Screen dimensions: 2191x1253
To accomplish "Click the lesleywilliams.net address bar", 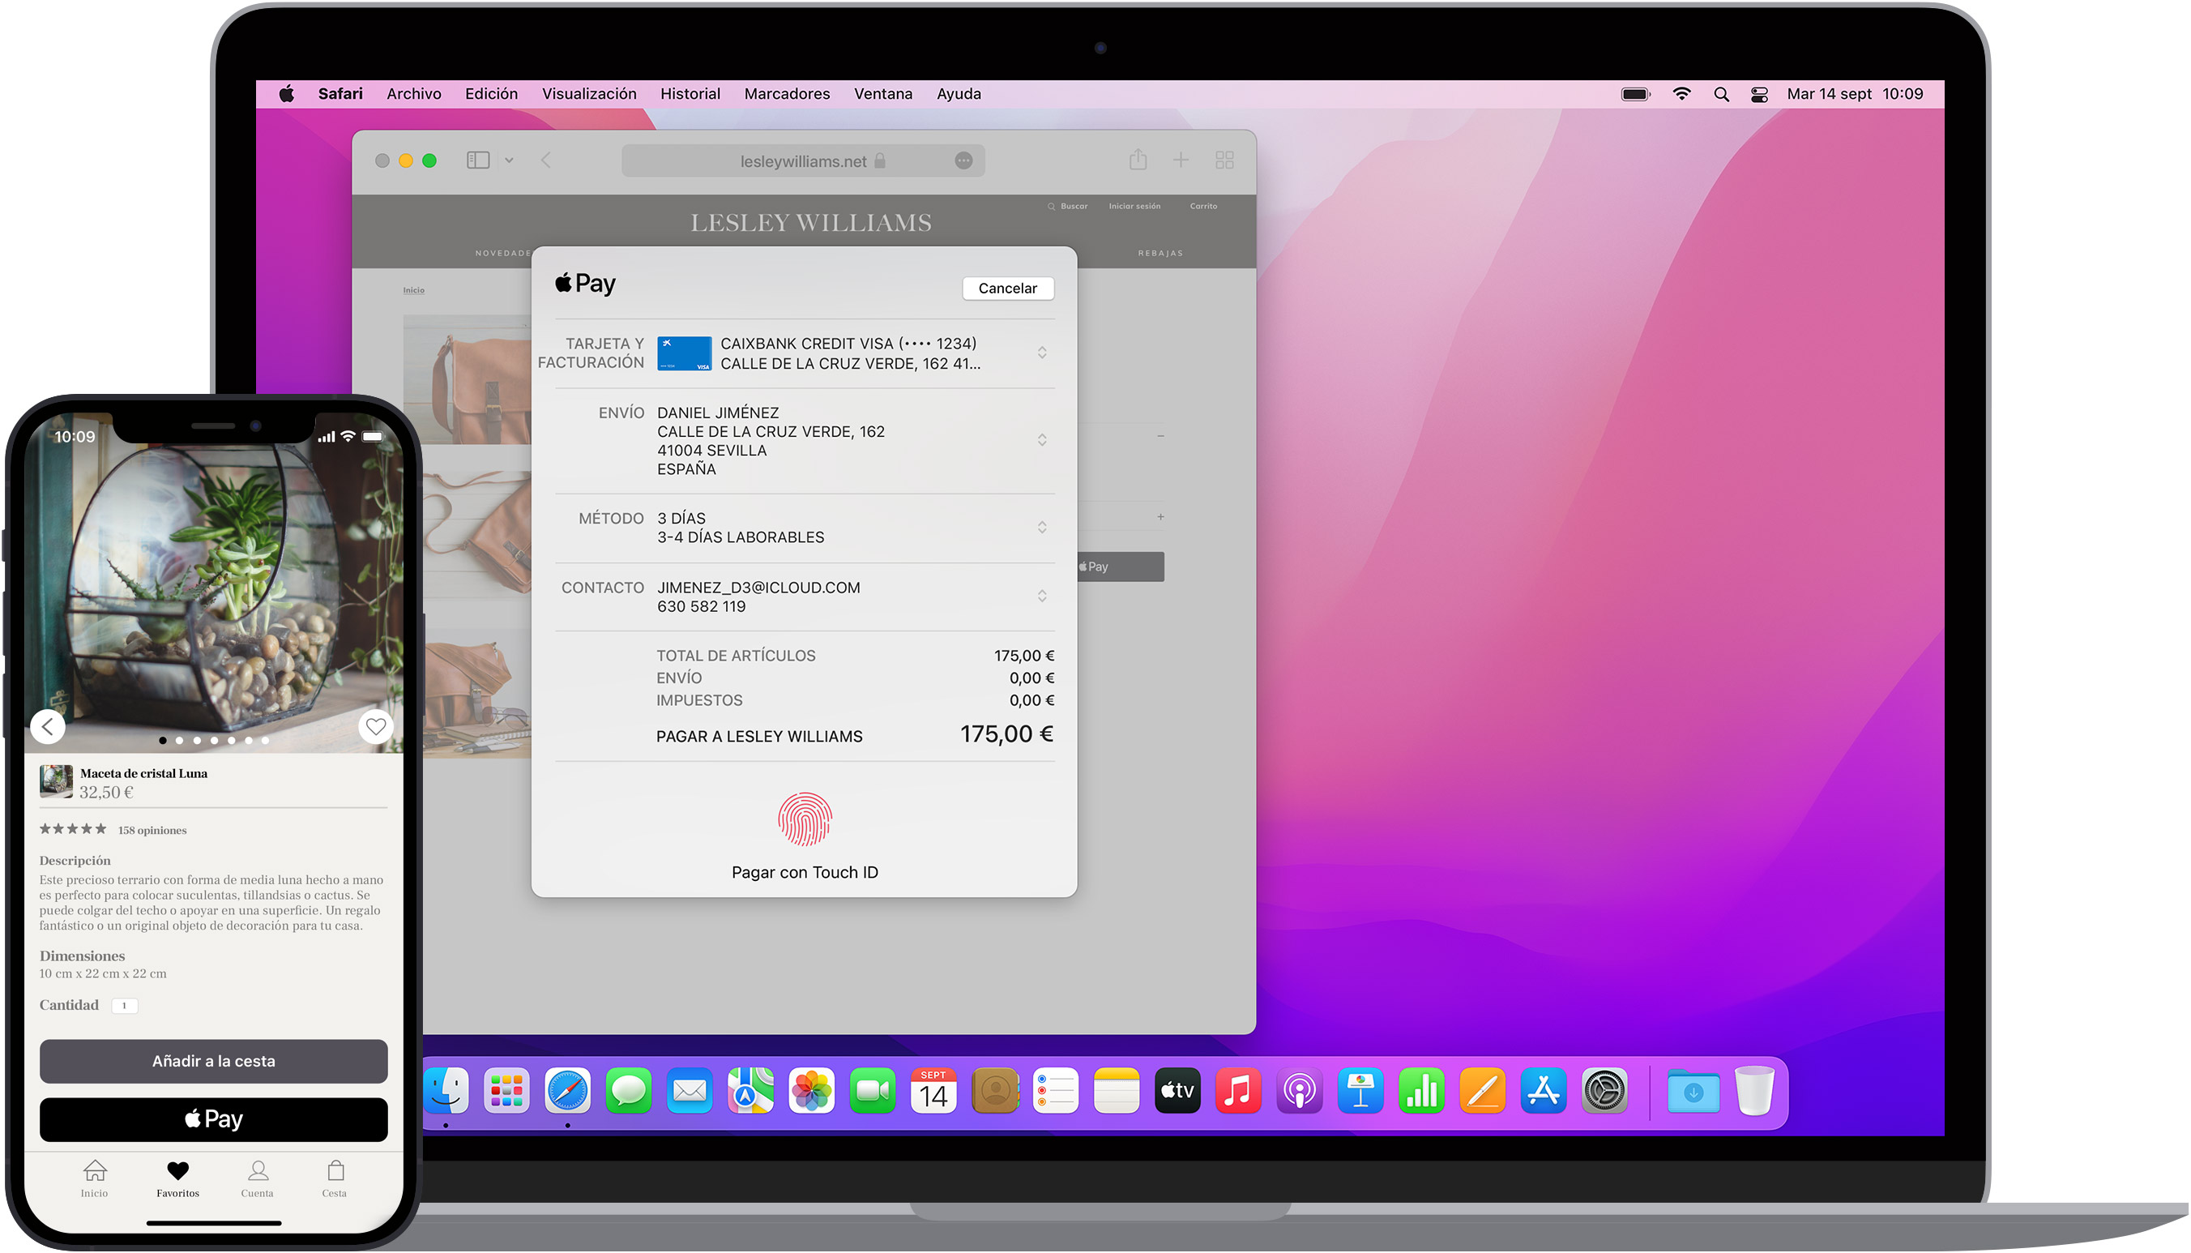I will (x=803, y=161).
